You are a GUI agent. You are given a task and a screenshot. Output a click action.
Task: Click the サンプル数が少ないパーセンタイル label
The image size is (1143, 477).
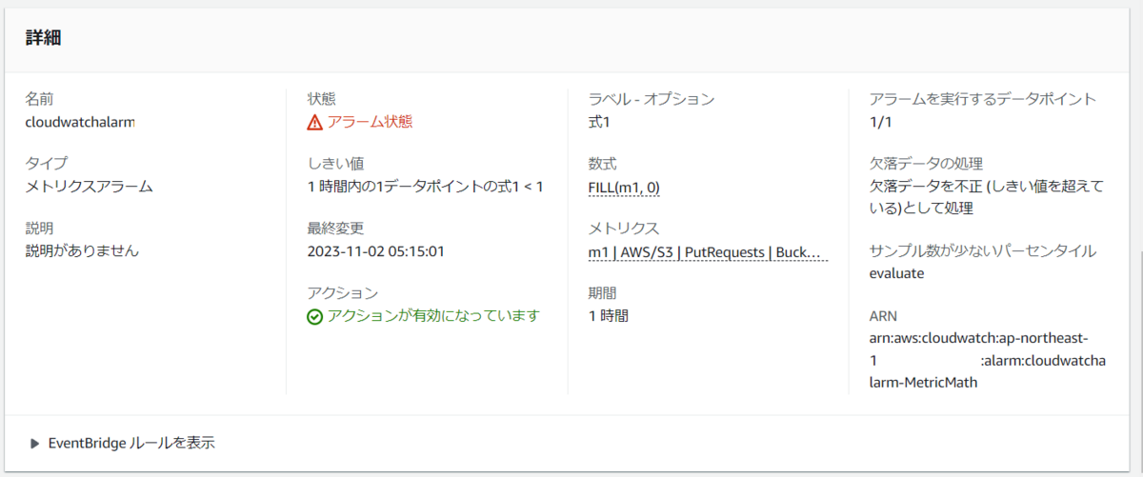[x=983, y=251]
